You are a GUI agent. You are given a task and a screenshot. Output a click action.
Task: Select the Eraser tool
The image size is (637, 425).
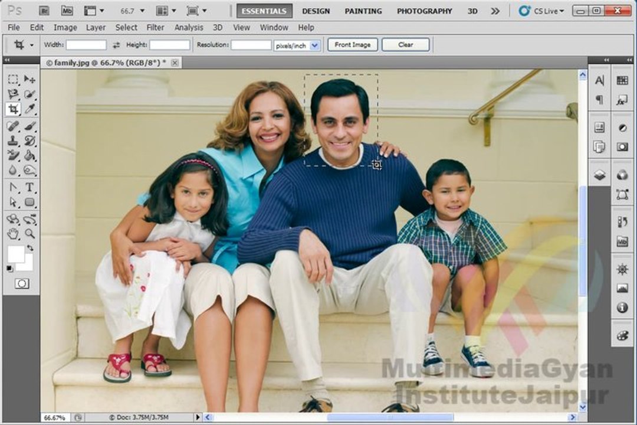(13, 155)
